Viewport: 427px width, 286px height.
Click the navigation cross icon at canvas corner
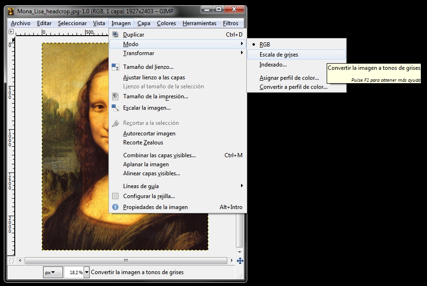[240, 261]
